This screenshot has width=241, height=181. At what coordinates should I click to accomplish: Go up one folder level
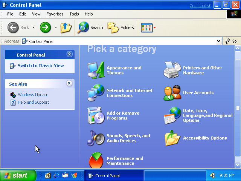pyautogui.click(x=66, y=28)
